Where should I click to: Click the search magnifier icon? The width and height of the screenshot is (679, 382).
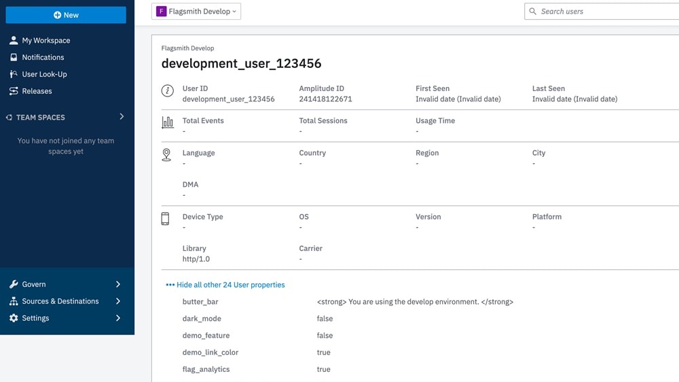532,12
